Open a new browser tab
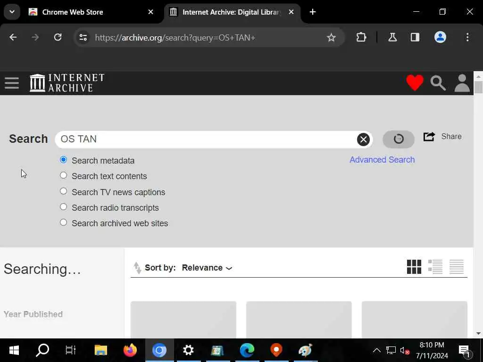Viewport: 483px width, 362px height. pos(313,12)
